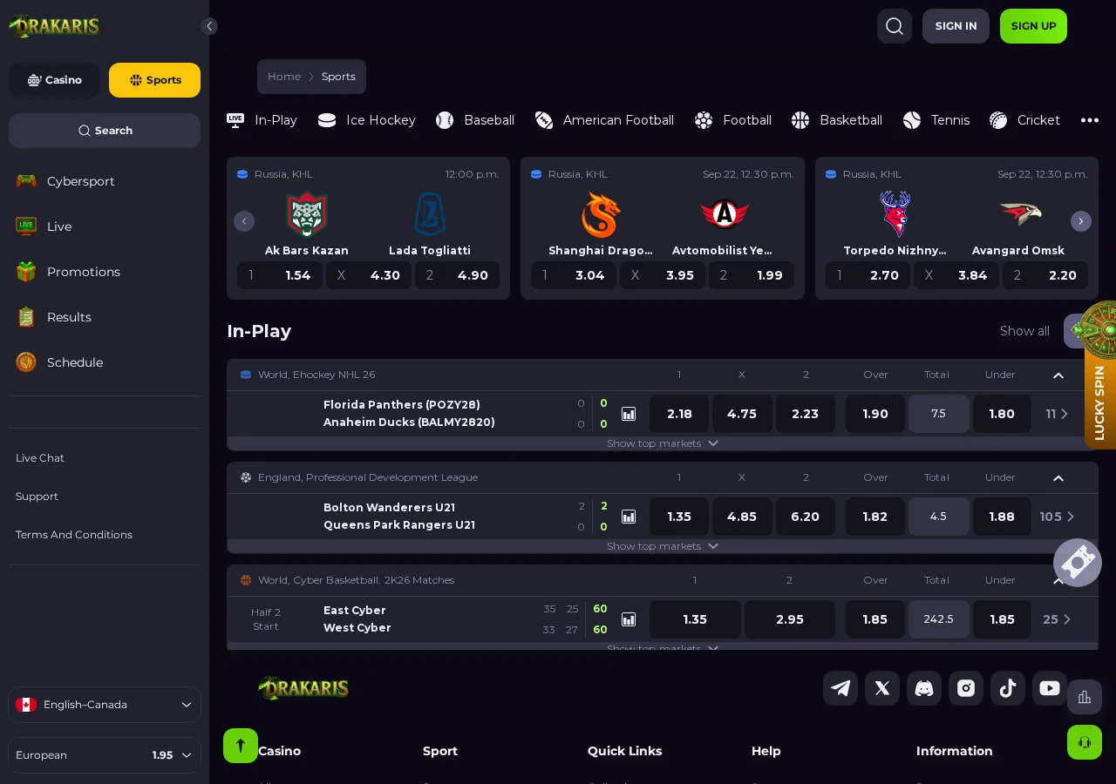Go to next featured match carousel arrow

point(1081,221)
